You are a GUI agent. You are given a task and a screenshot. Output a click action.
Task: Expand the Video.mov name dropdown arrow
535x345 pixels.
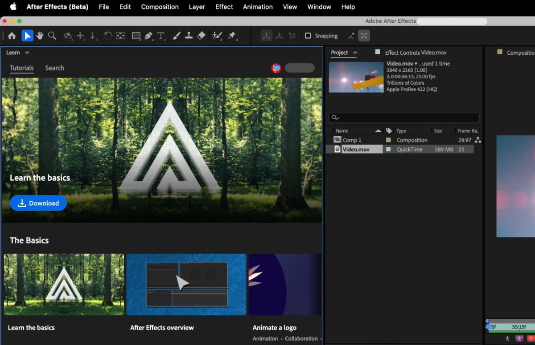click(x=416, y=64)
